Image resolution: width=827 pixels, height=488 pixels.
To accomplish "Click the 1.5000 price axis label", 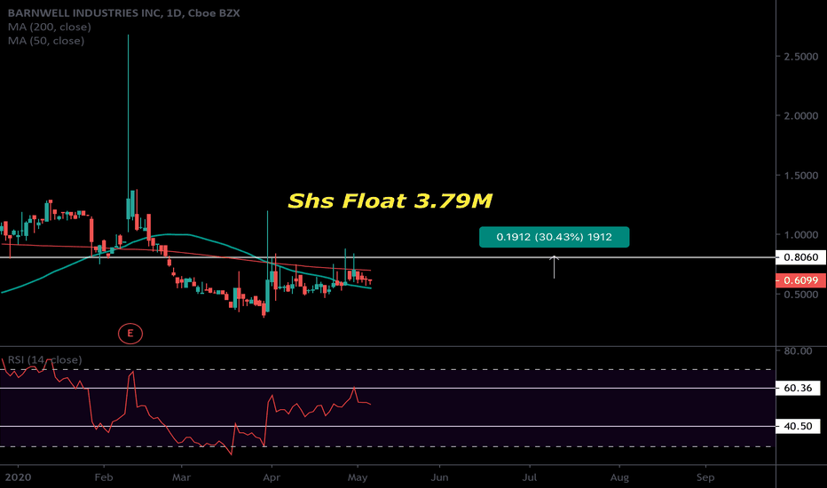I will pos(801,176).
